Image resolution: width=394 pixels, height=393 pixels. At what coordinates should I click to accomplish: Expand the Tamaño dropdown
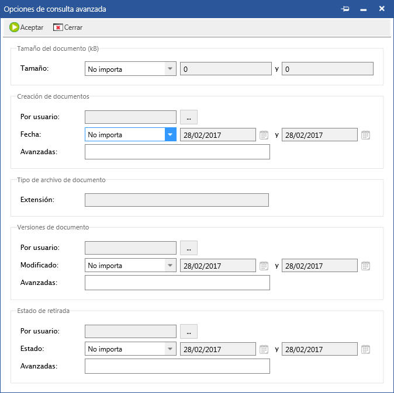170,69
